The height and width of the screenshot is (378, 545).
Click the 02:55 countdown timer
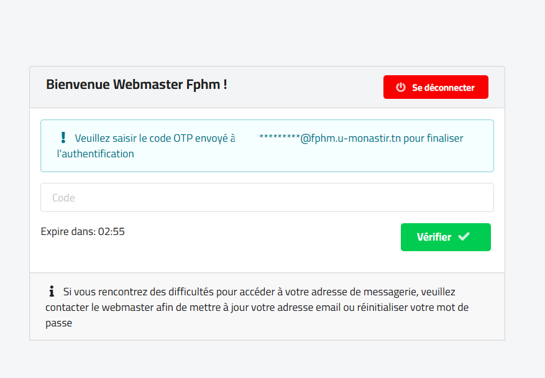(112, 231)
